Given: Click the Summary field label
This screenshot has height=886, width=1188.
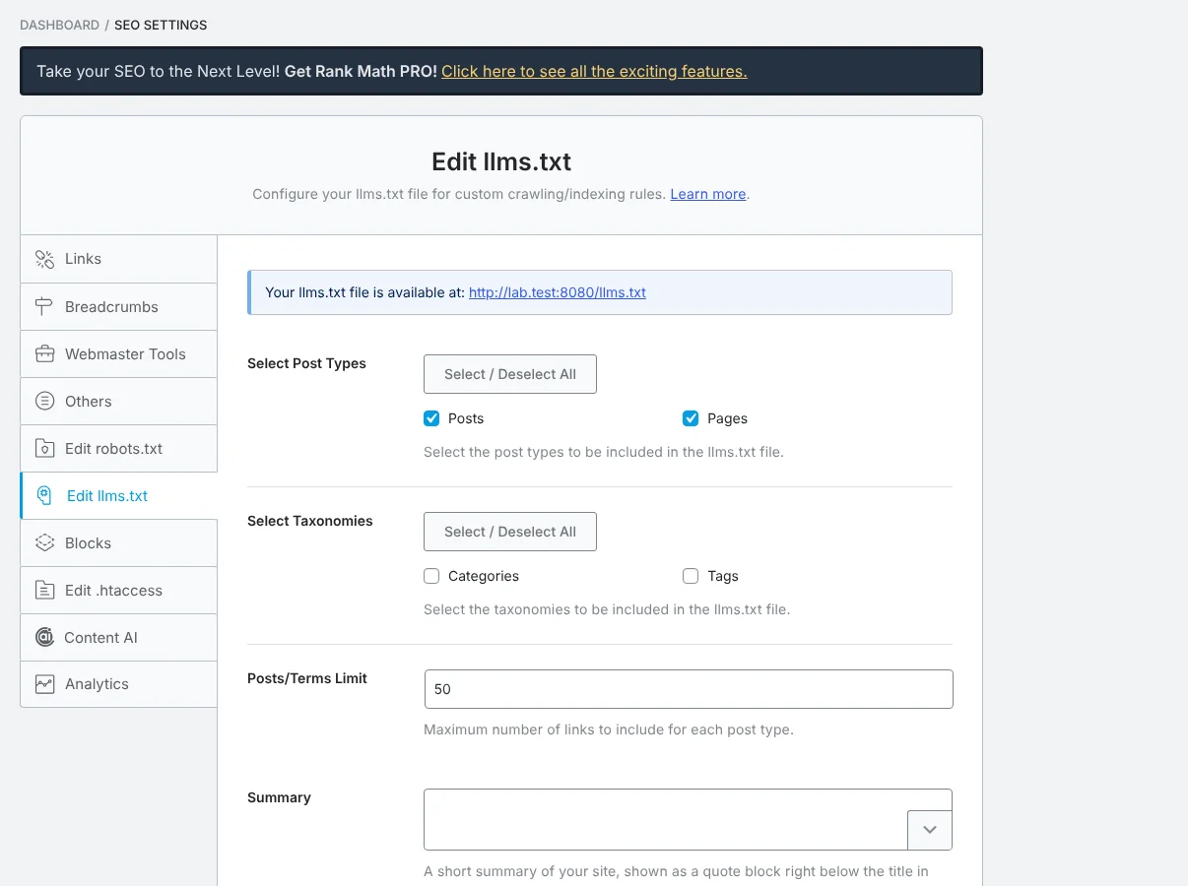Looking at the screenshot, I should click(x=279, y=797).
